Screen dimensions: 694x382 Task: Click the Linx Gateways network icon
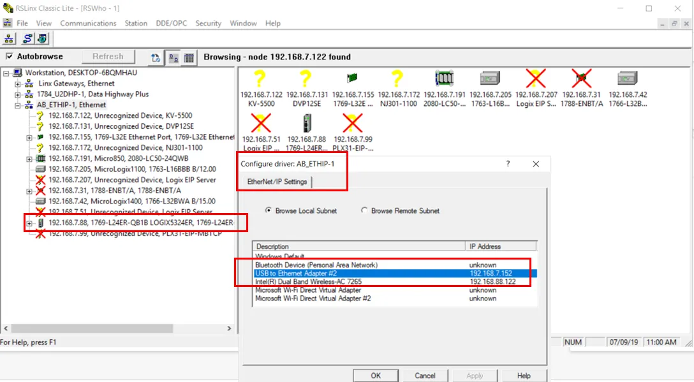(x=29, y=83)
